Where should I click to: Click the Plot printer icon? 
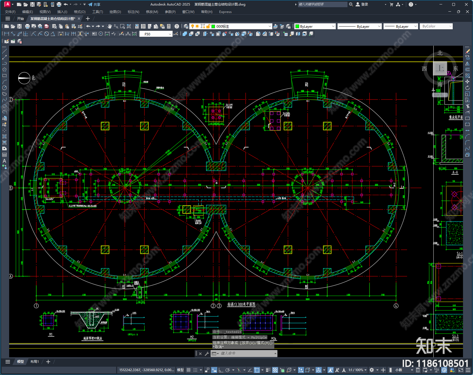27,26
